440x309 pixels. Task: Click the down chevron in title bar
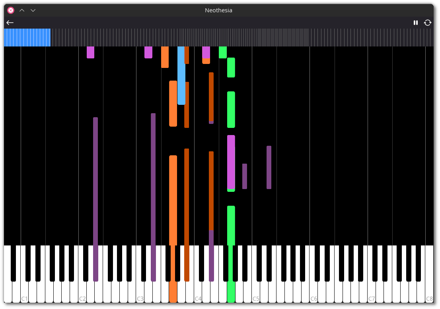pos(33,10)
